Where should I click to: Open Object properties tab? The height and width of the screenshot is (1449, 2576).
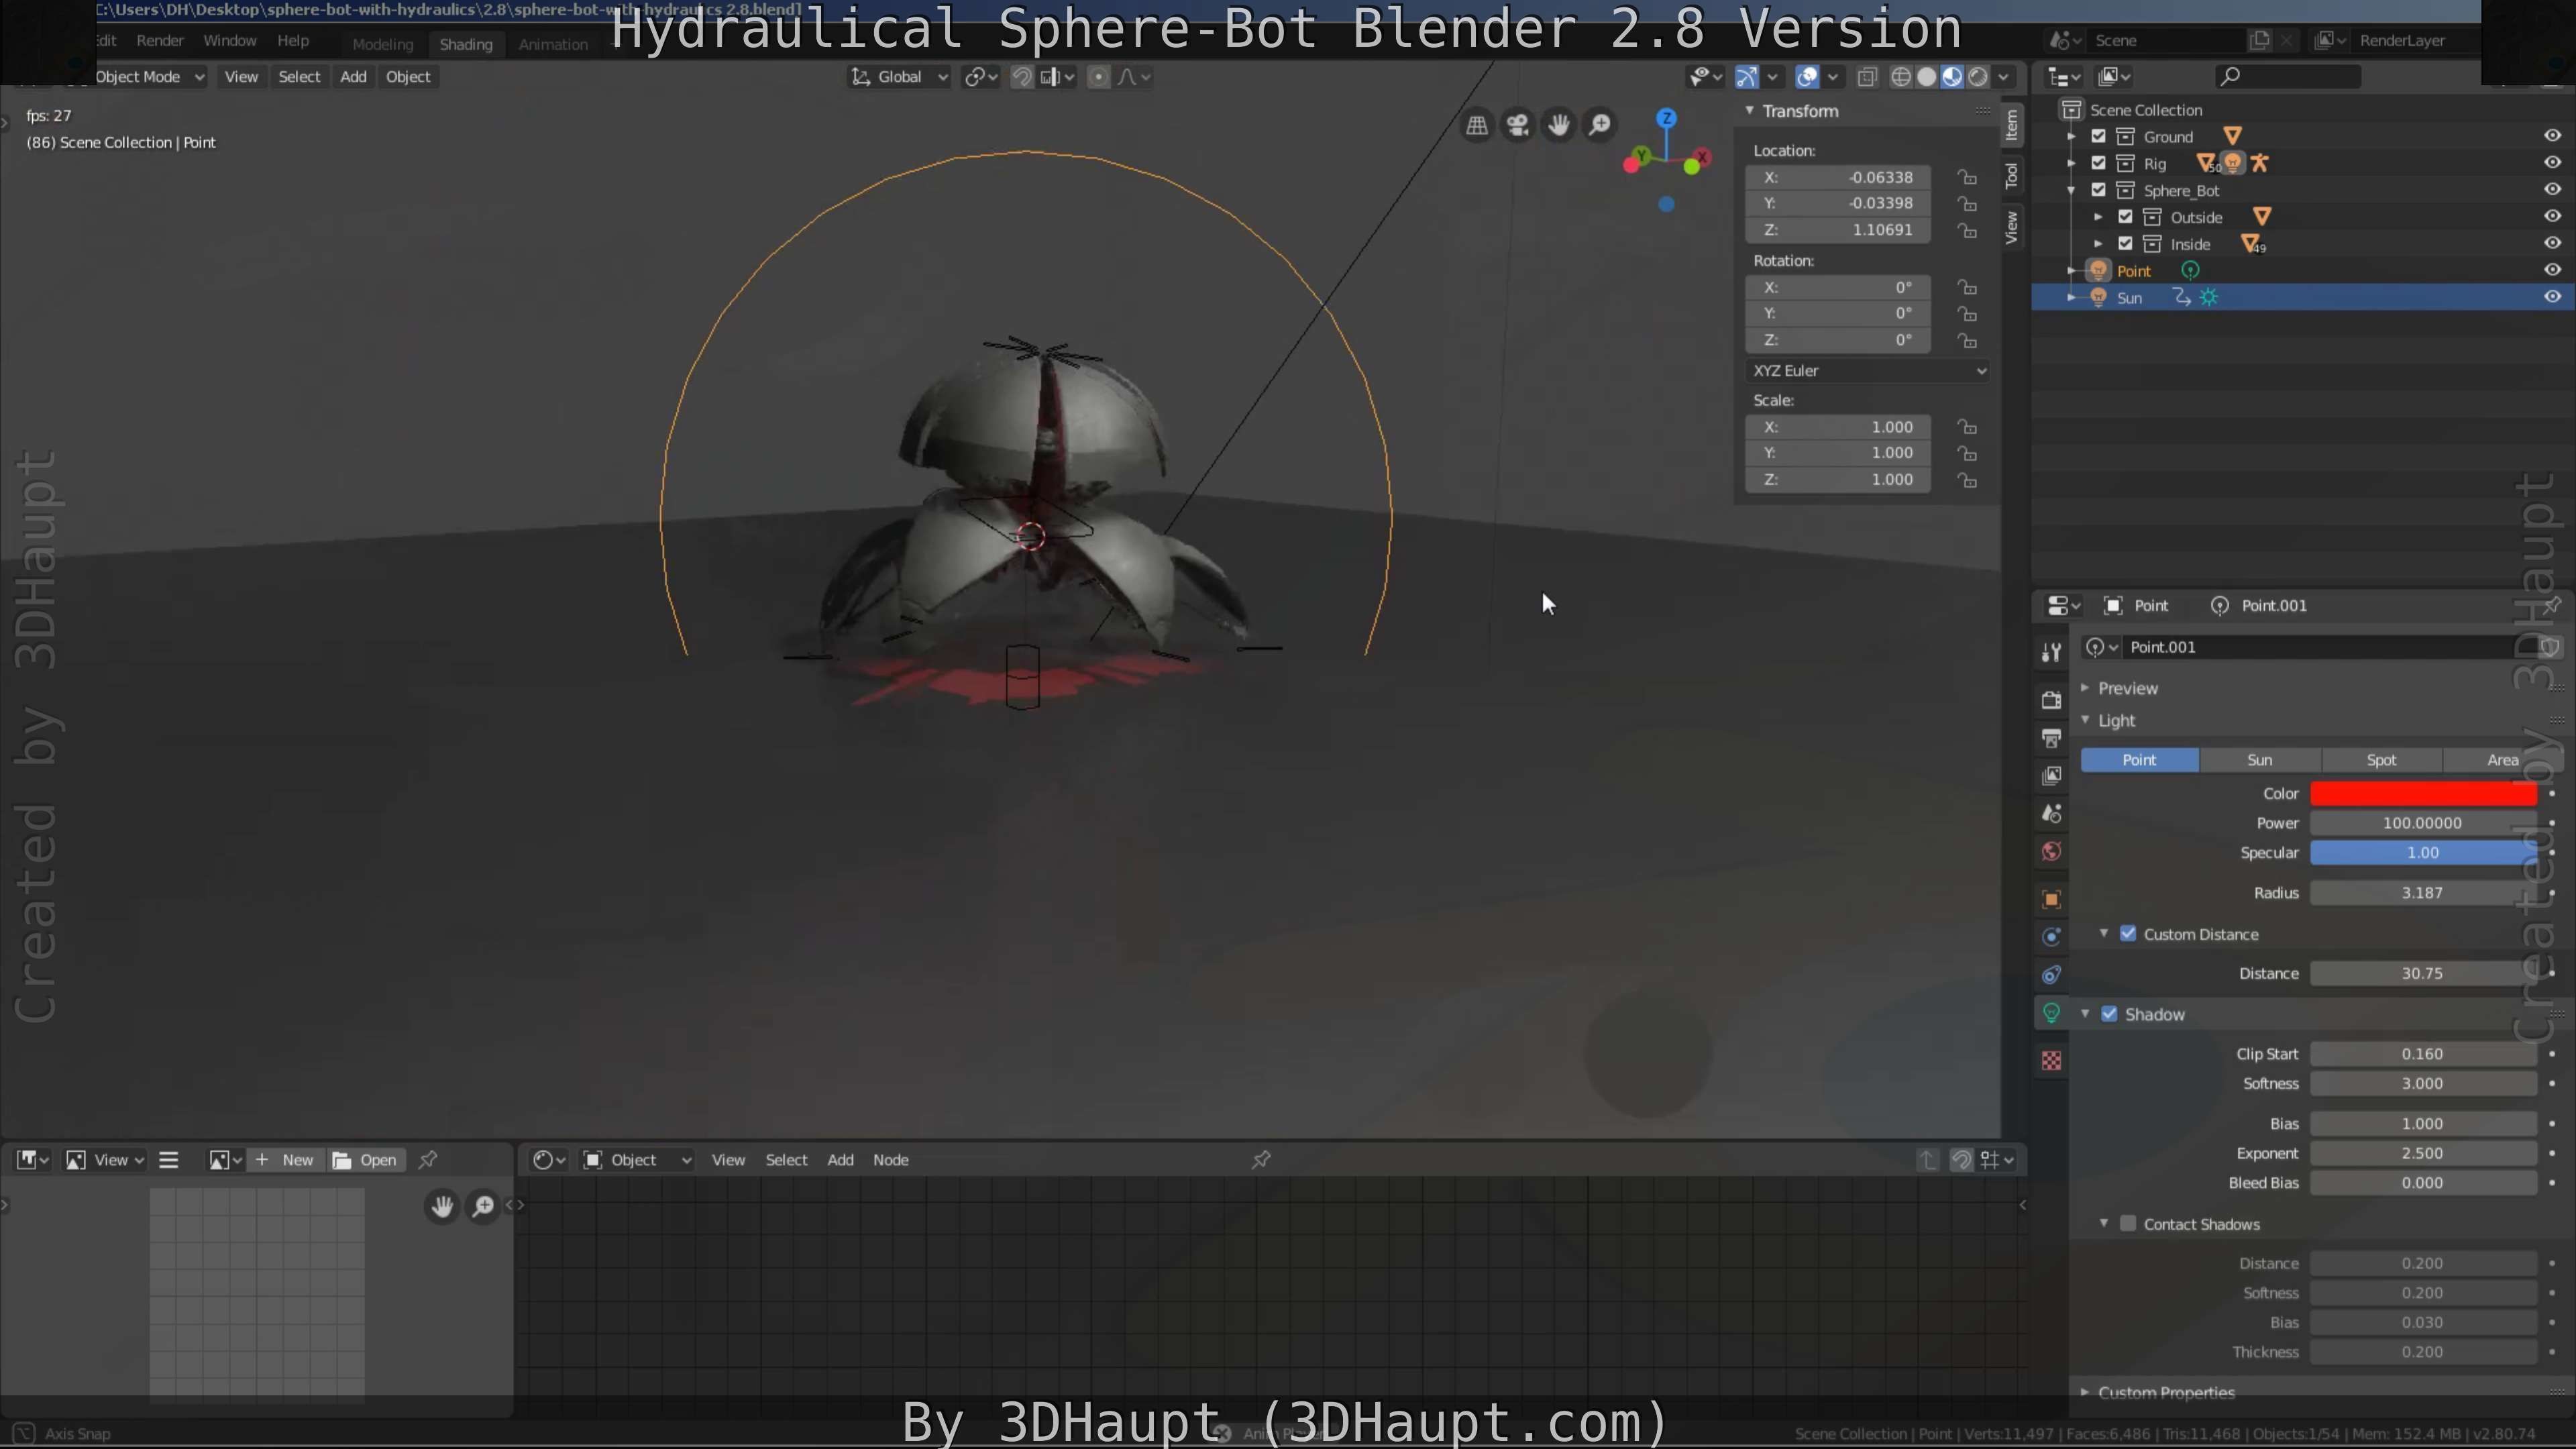coord(2051,900)
